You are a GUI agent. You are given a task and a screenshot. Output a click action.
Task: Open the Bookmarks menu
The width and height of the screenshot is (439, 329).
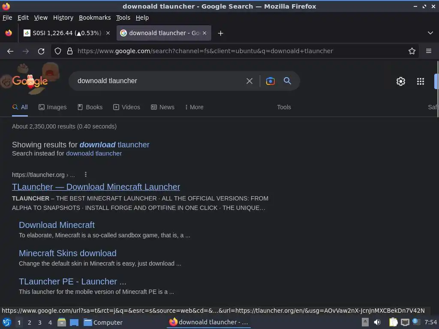pos(95,18)
